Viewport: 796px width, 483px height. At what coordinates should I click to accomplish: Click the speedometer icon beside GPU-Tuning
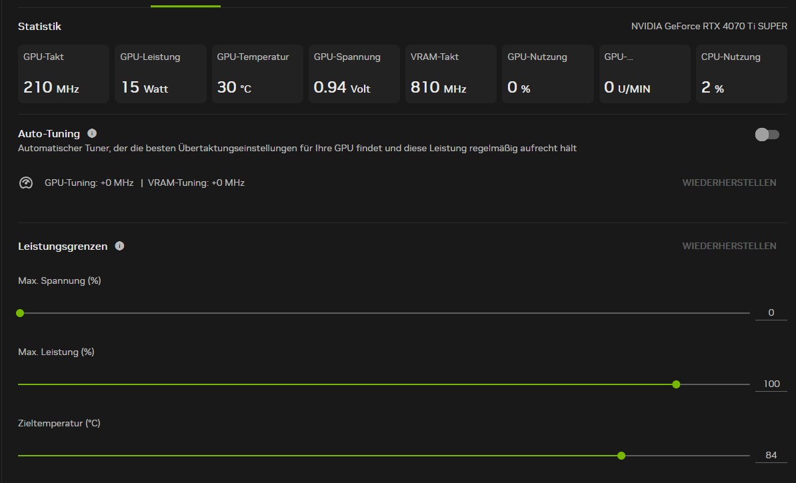click(26, 183)
